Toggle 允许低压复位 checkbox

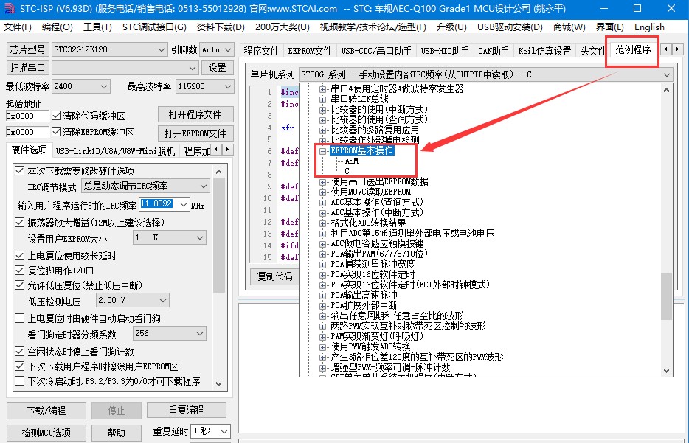pos(20,285)
